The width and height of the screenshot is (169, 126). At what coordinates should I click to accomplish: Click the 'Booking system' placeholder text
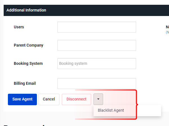point(73,63)
